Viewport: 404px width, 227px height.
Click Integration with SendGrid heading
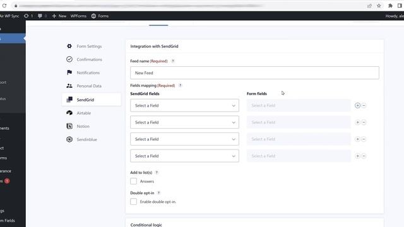click(154, 46)
